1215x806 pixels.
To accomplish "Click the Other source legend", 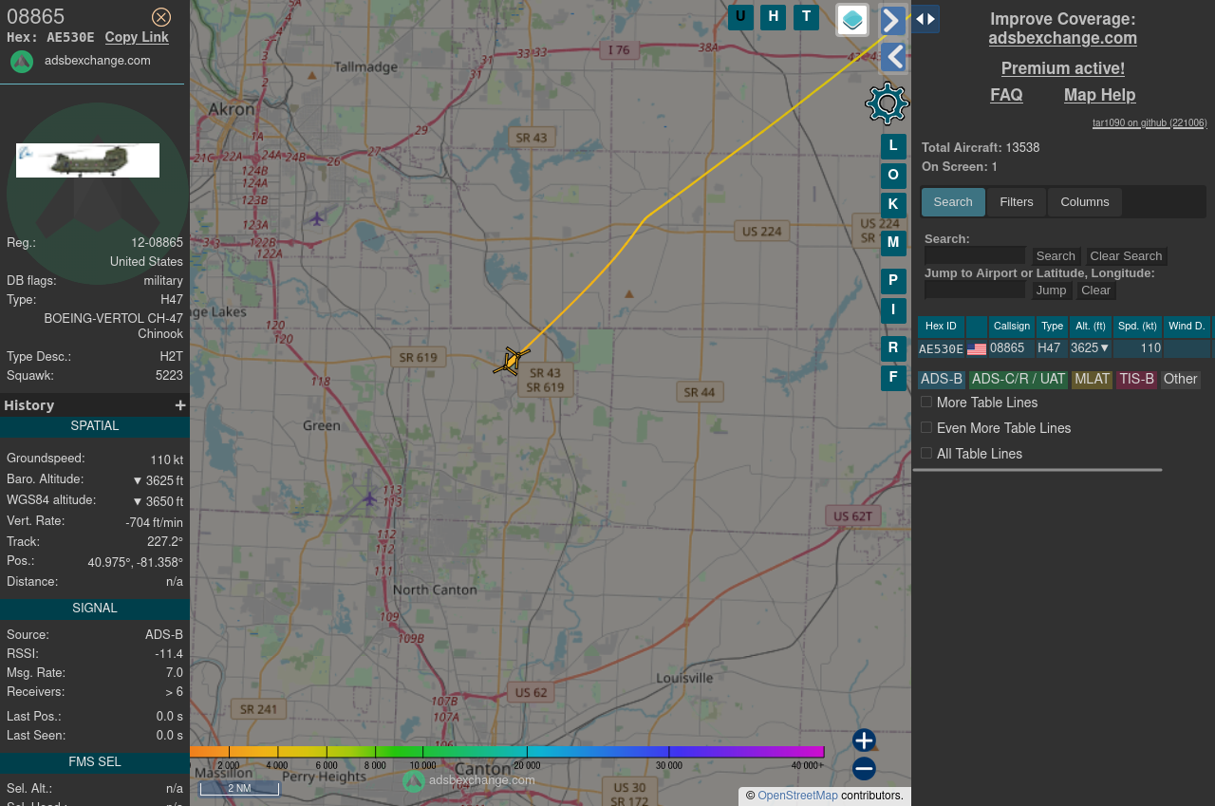I will [1181, 380].
